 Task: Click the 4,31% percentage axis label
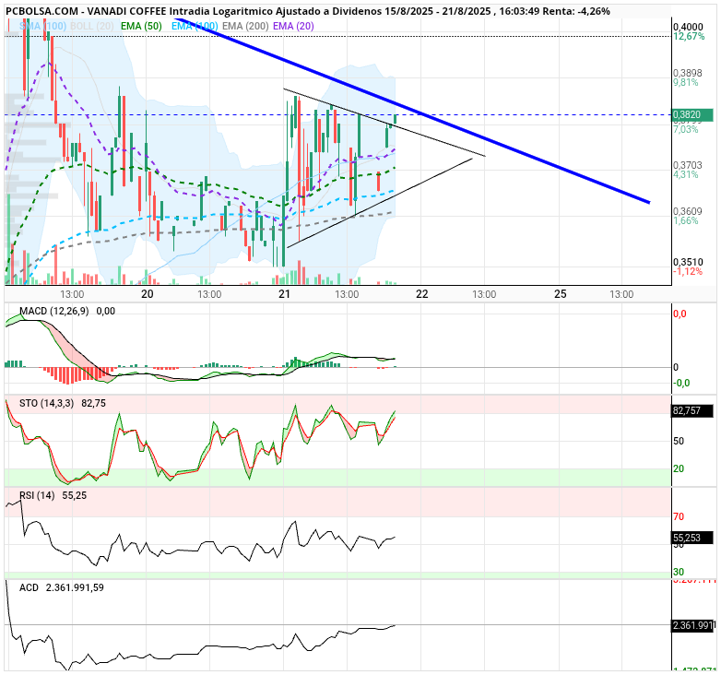point(686,174)
